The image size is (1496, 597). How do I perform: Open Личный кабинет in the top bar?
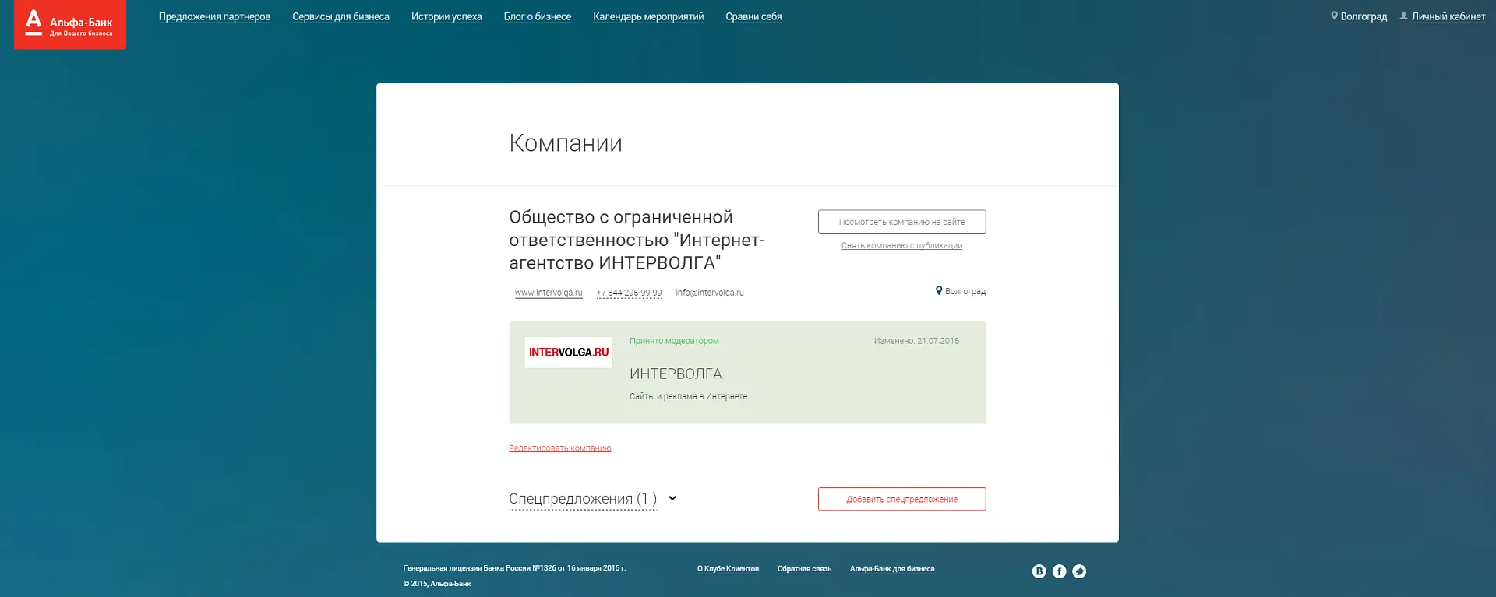pyautogui.click(x=1448, y=16)
